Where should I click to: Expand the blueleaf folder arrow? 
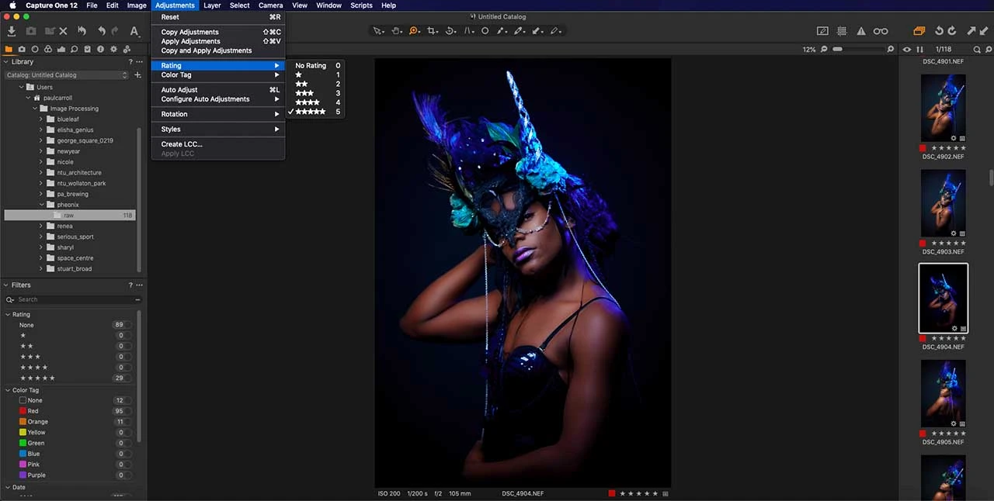click(x=41, y=119)
